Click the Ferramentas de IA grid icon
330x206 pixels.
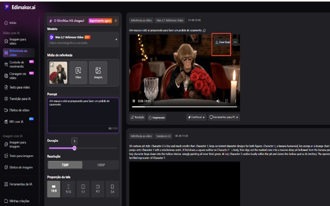6,184
